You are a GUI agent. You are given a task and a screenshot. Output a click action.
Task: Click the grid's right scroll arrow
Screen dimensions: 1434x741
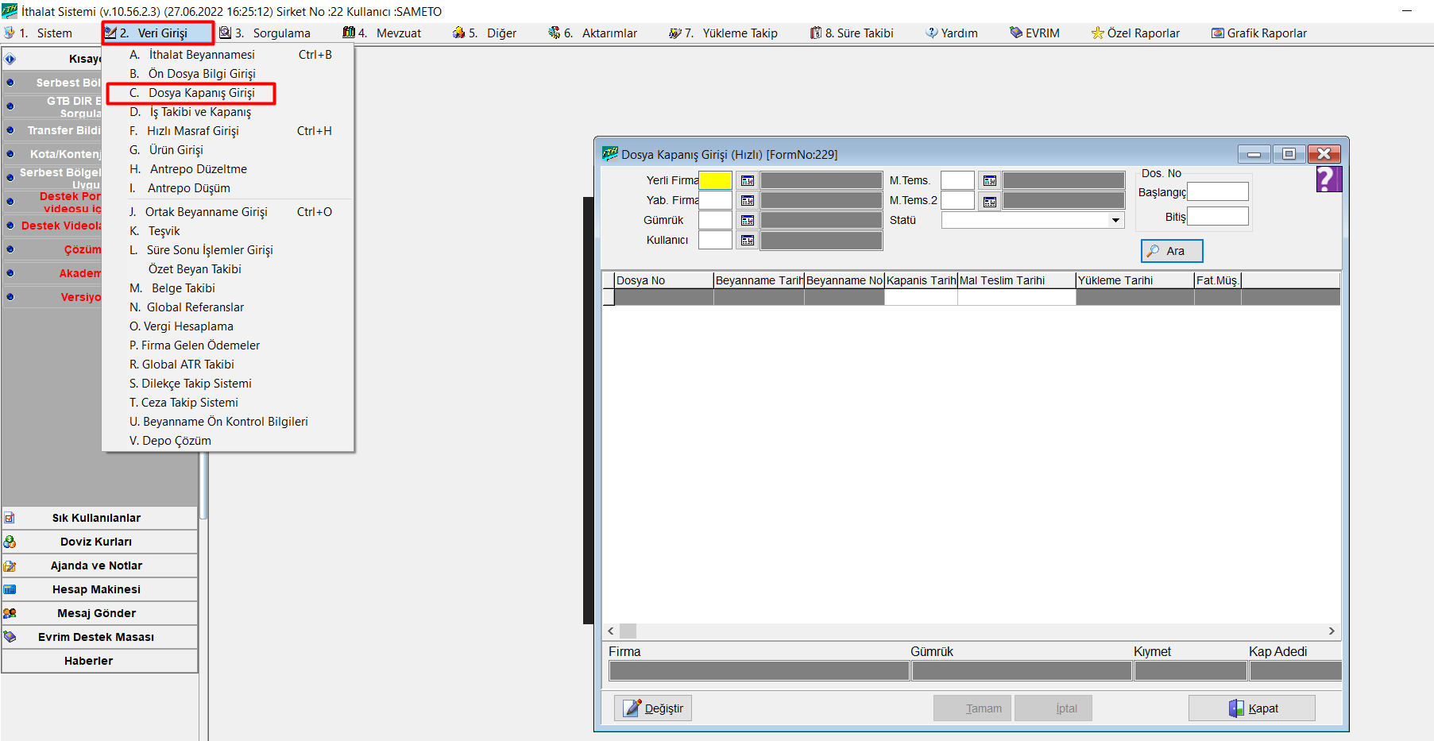click(1332, 631)
